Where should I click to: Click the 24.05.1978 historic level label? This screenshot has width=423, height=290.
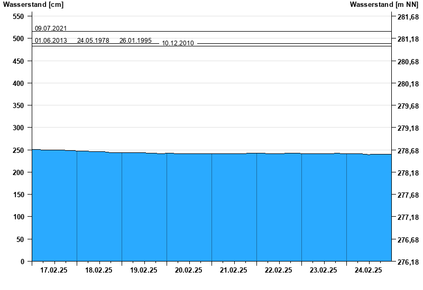click(x=93, y=41)
